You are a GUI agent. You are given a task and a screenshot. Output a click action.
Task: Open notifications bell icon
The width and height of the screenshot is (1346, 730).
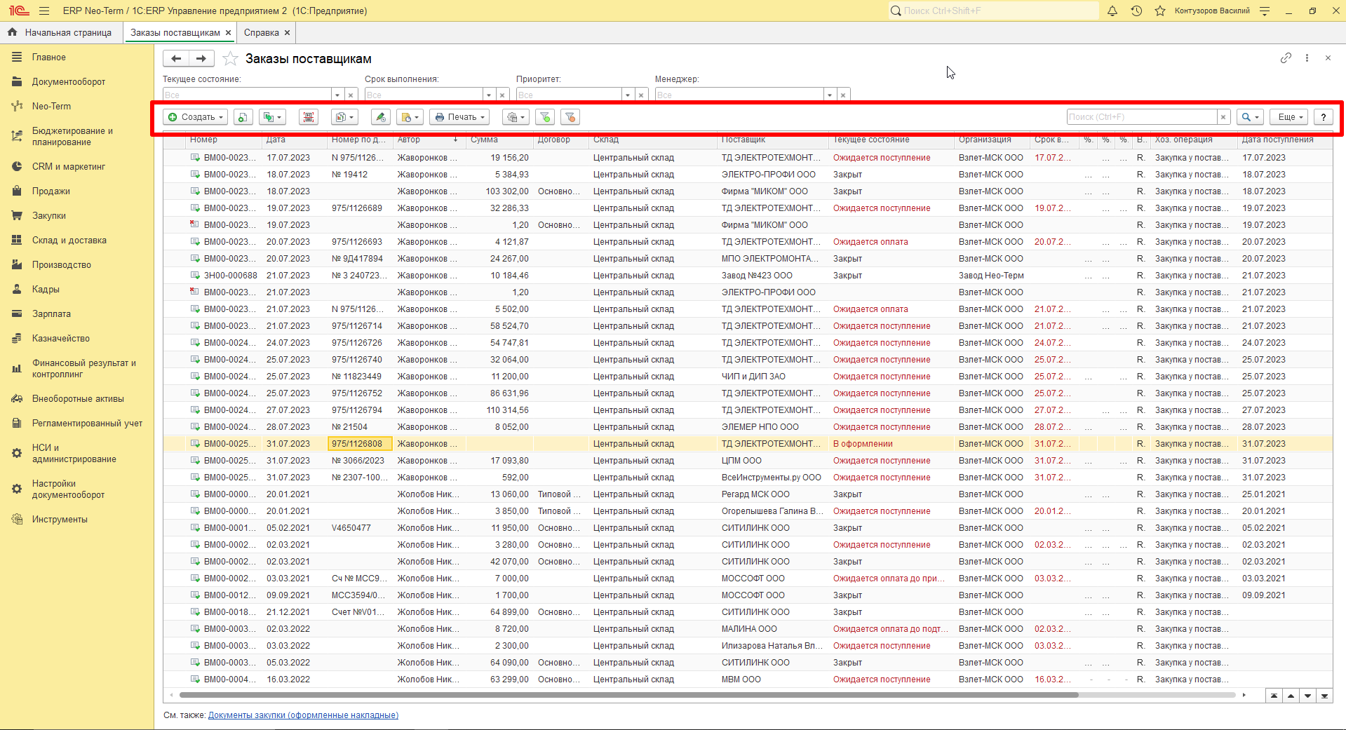pyautogui.click(x=1112, y=11)
